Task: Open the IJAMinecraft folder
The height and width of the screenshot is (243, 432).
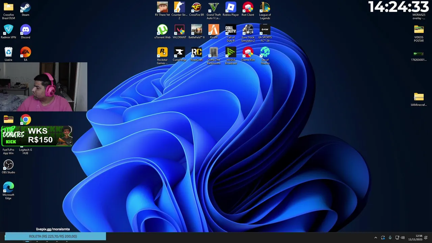Action: [419, 99]
